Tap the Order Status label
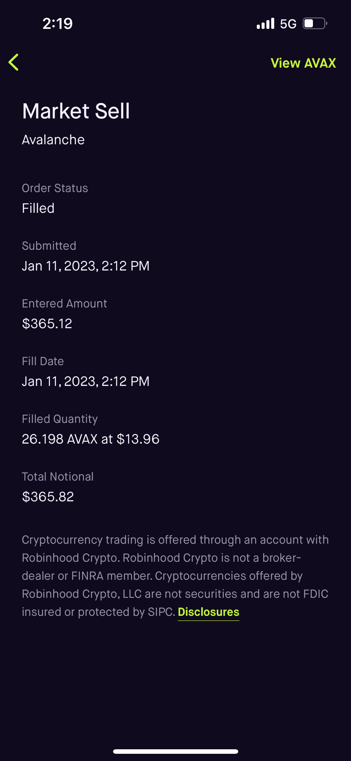Screen dimensions: 351x761 [55, 188]
